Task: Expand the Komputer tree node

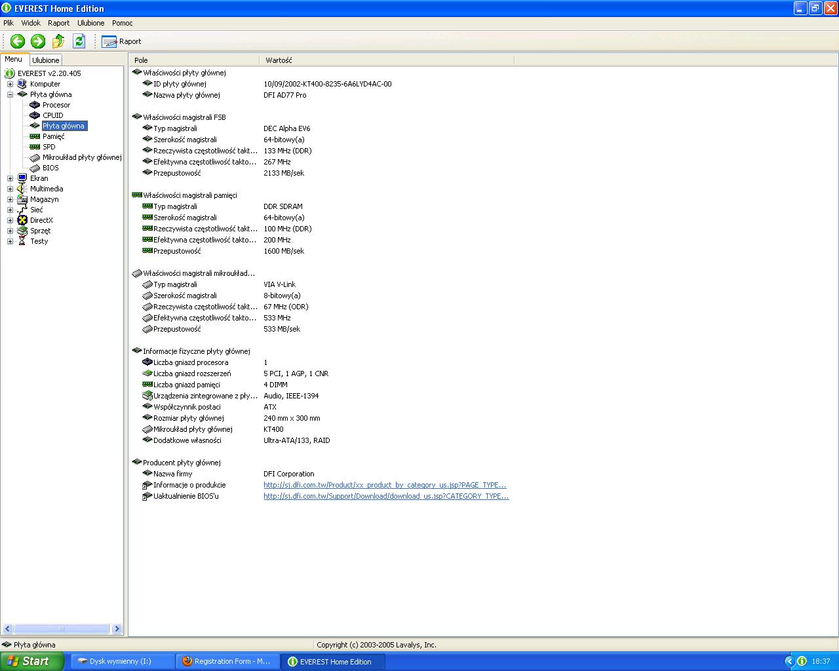Action: coord(10,84)
